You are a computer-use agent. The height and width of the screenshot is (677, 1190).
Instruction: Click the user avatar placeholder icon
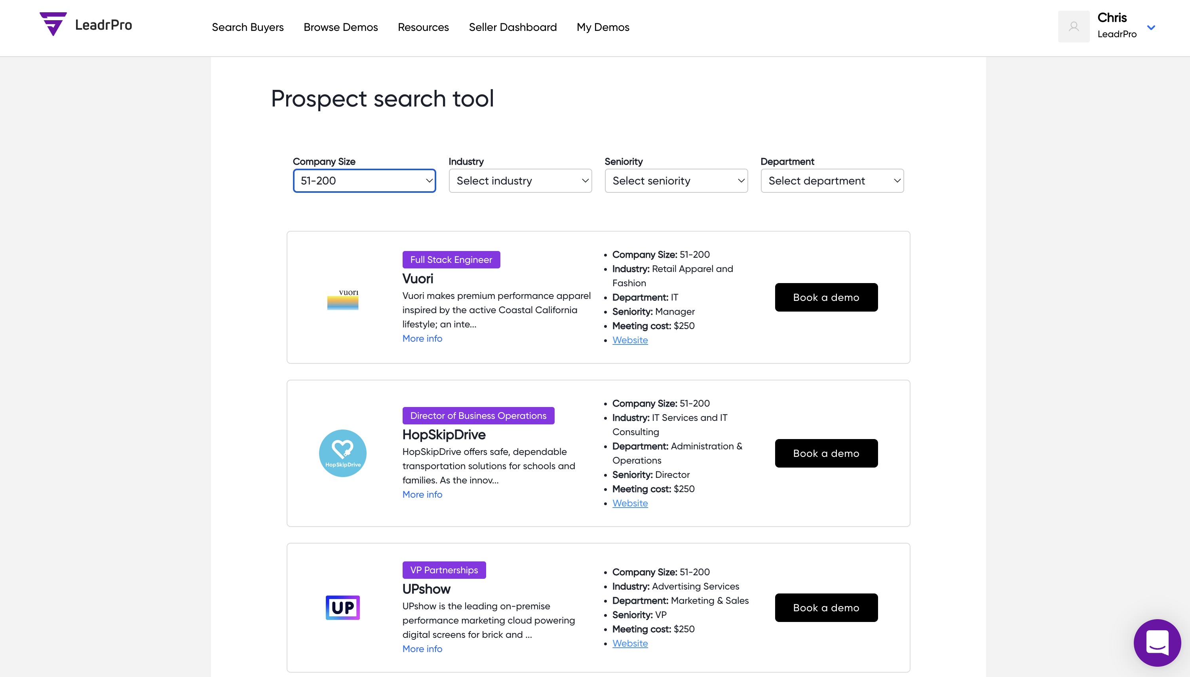[1073, 27]
